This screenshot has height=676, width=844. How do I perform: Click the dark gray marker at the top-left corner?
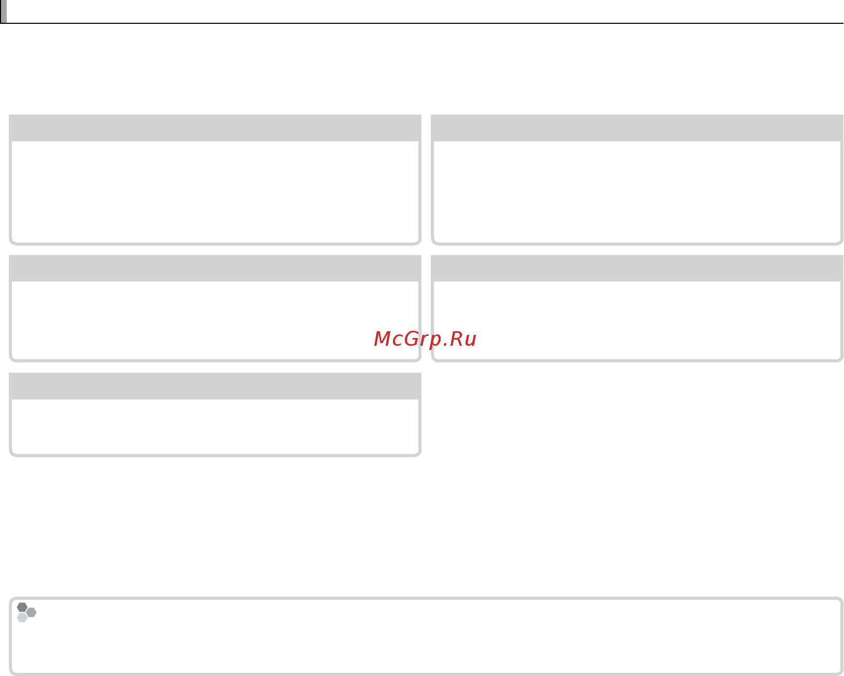tap(3, 11)
